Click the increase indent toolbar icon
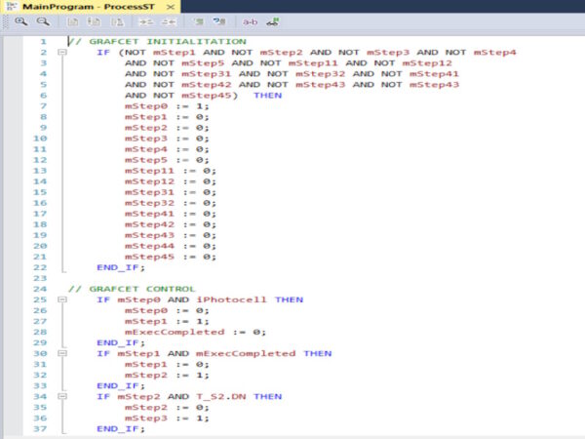585x439 pixels. (146, 22)
